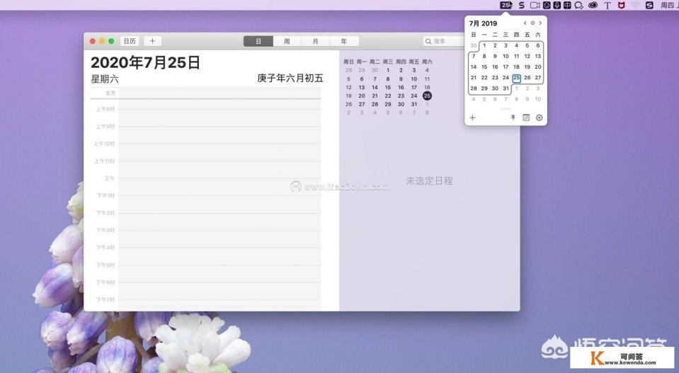Click the 7月 2019 popup title

click(484, 23)
